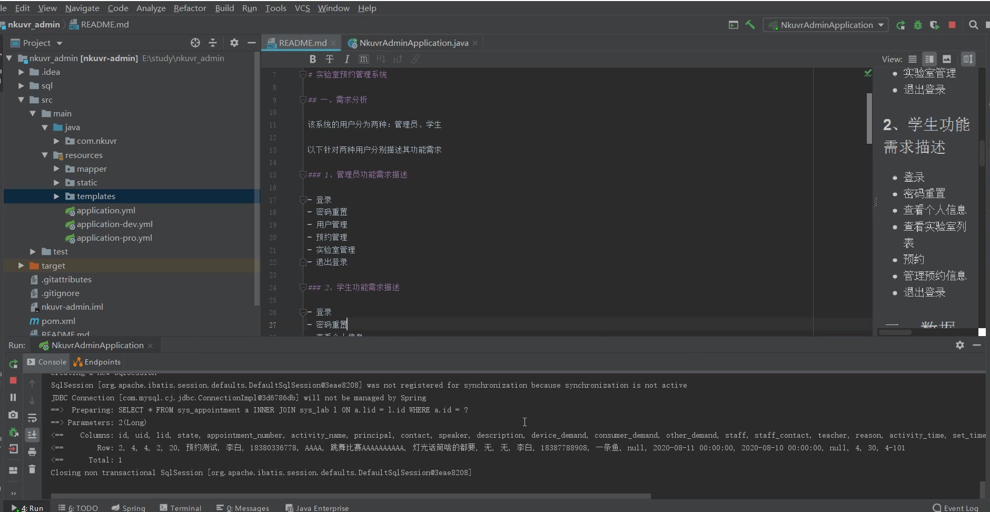Screen dimensions: 990x512
Task: Clear console output with the trash icon
Action: click(x=32, y=469)
